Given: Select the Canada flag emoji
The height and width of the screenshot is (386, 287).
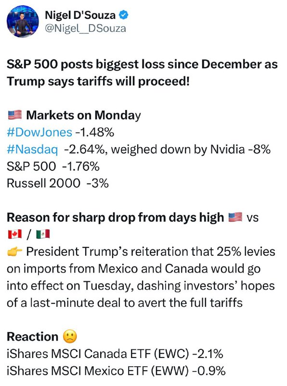Looking at the screenshot, I should coord(15,234).
